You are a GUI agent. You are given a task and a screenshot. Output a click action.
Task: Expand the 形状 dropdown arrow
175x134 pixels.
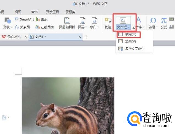click(x=11, y=27)
